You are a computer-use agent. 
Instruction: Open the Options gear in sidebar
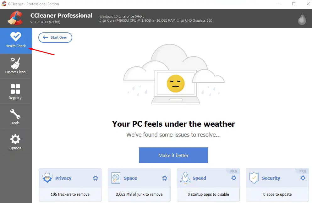click(x=15, y=141)
